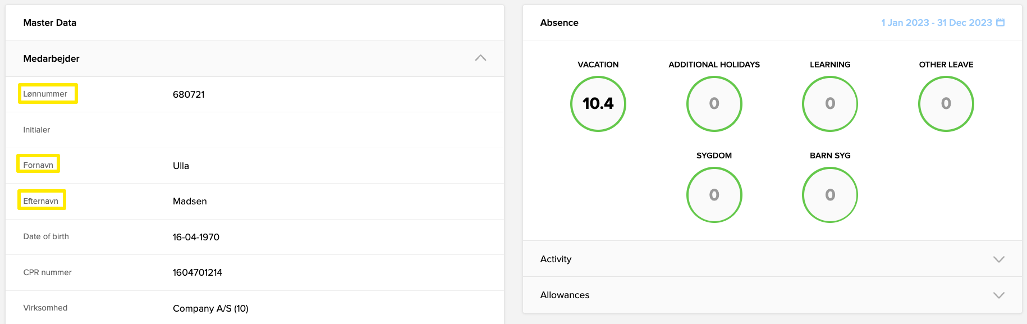Expand the Activity section
Screen dimensions: 1027x324
tap(998, 259)
